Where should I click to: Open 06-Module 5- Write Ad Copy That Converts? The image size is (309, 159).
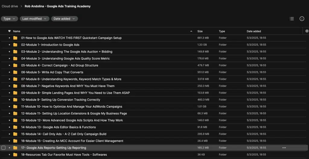coord(52,72)
